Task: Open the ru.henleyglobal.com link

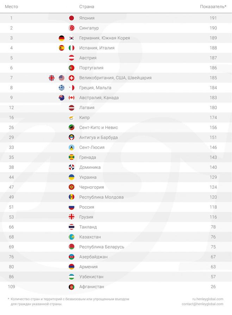Action: [208, 299]
